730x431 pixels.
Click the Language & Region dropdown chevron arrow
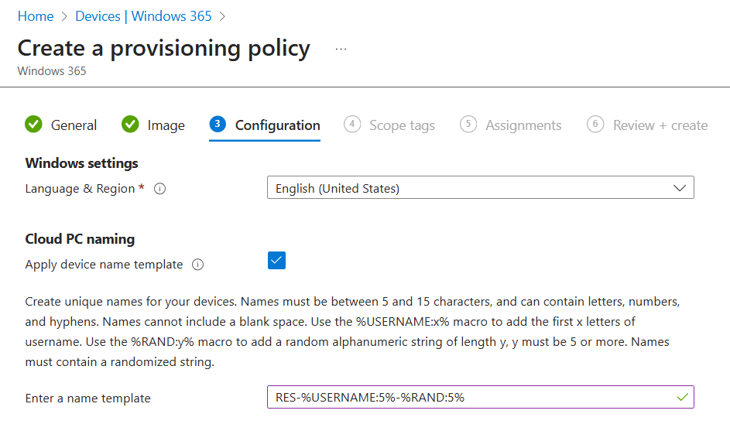(x=680, y=188)
